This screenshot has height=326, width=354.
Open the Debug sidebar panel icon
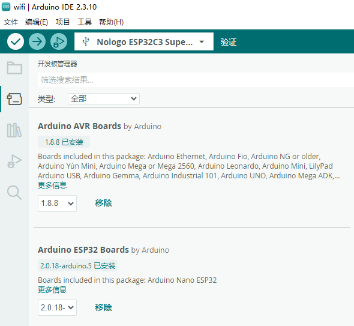(x=14, y=161)
